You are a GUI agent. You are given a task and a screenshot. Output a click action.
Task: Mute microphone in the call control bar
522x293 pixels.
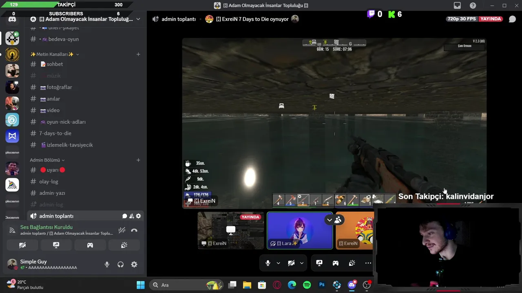[x=268, y=263]
